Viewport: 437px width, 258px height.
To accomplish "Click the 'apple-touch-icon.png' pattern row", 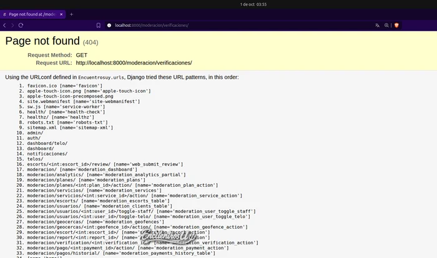I will [x=89, y=91].
